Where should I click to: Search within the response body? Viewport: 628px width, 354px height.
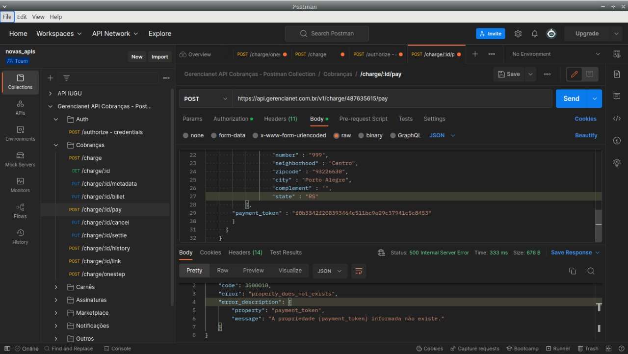(591, 271)
